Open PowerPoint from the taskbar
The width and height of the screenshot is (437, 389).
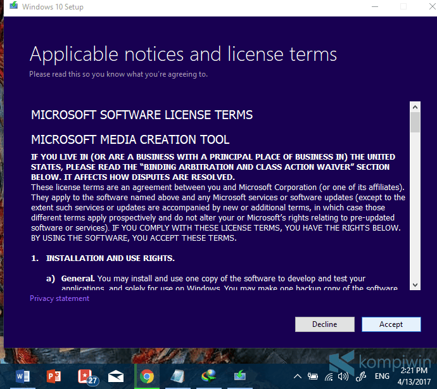tap(54, 376)
